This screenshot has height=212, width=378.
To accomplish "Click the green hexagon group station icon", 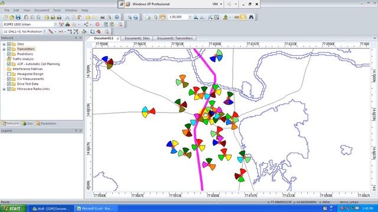I will click(x=67, y=25).
